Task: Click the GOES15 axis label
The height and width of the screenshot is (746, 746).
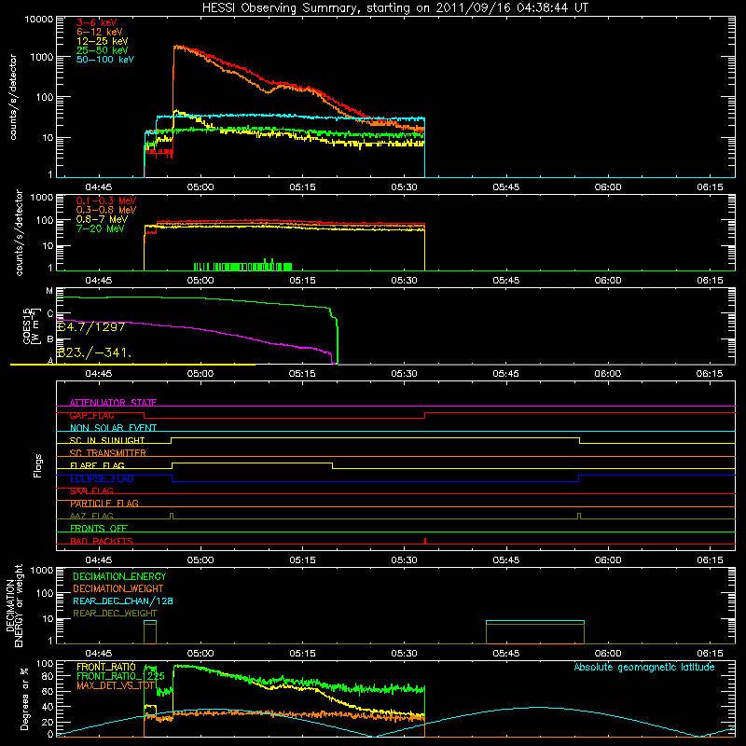Action: 30,325
